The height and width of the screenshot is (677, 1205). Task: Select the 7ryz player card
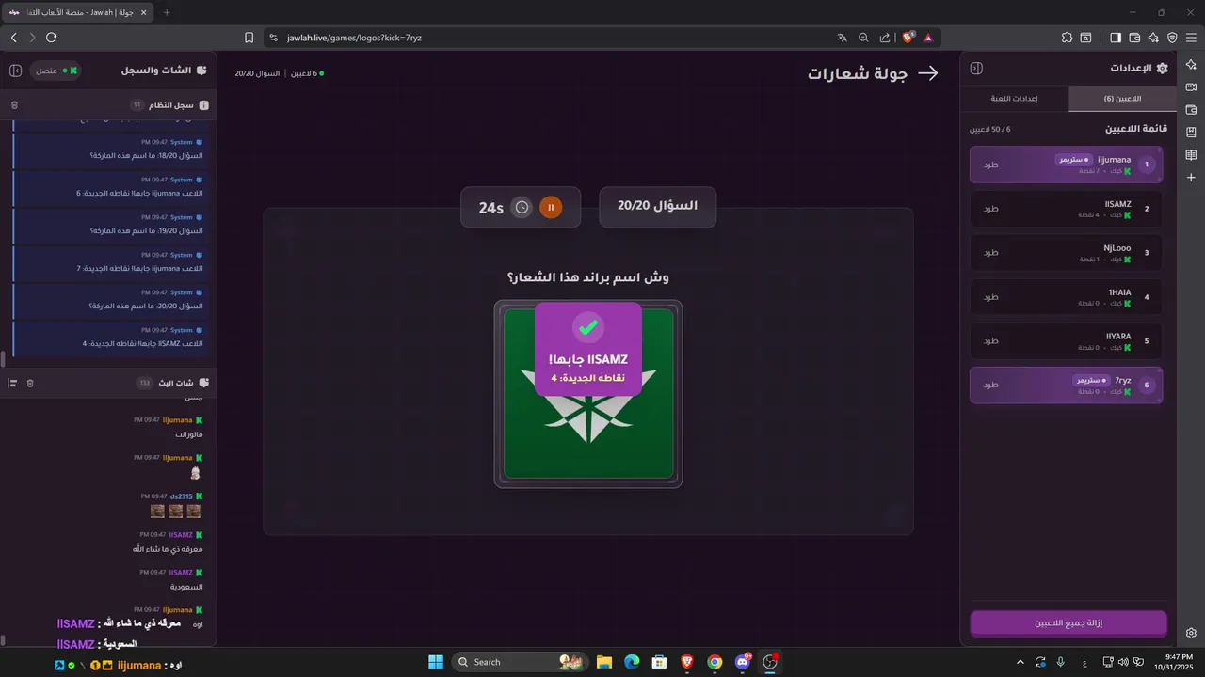point(1067,385)
